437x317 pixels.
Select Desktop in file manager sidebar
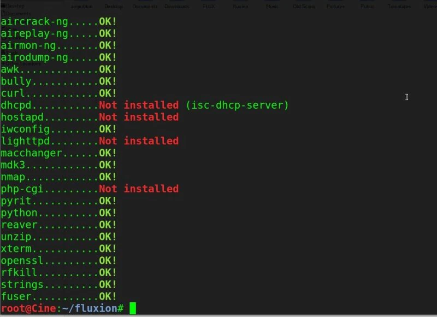[x=13, y=6]
